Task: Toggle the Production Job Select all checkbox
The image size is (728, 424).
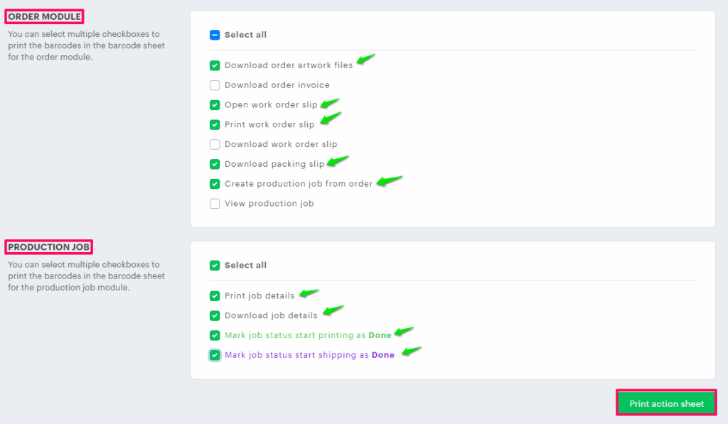Action: click(215, 266)
